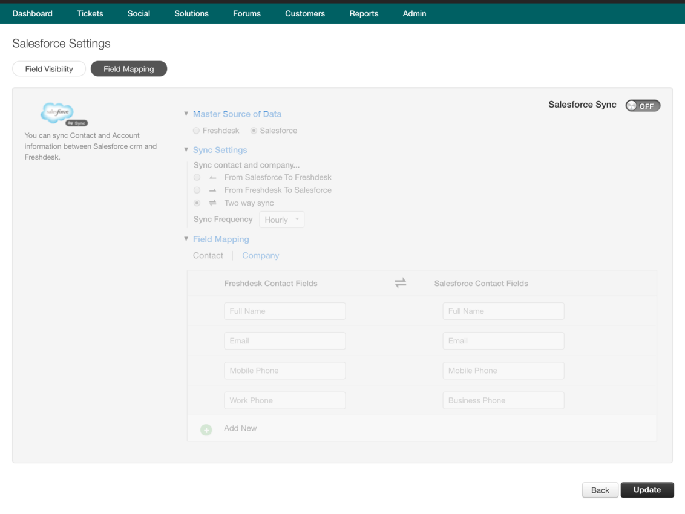This screenshot has height=514, width=685.
Task: Click the green Add New plus icon
Action: click(x=206, y=429)
